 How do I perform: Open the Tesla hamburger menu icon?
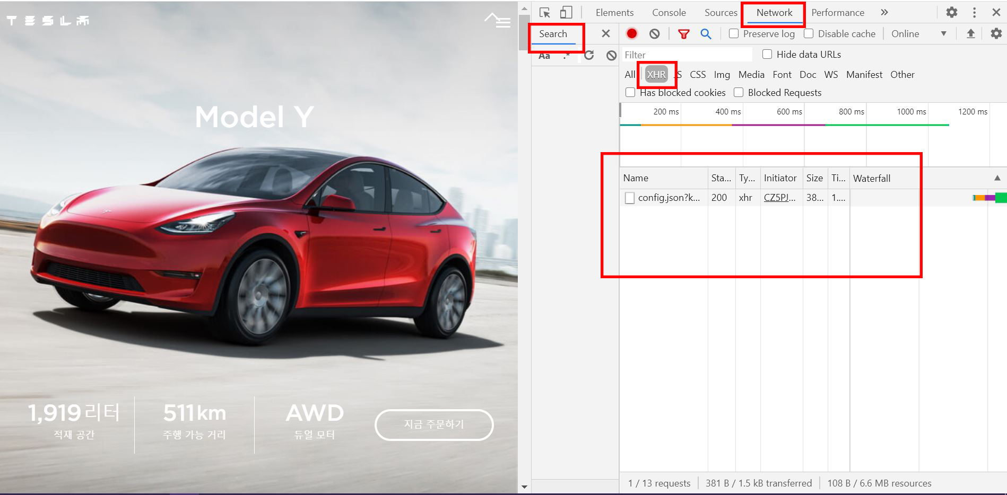pos(503,23)
